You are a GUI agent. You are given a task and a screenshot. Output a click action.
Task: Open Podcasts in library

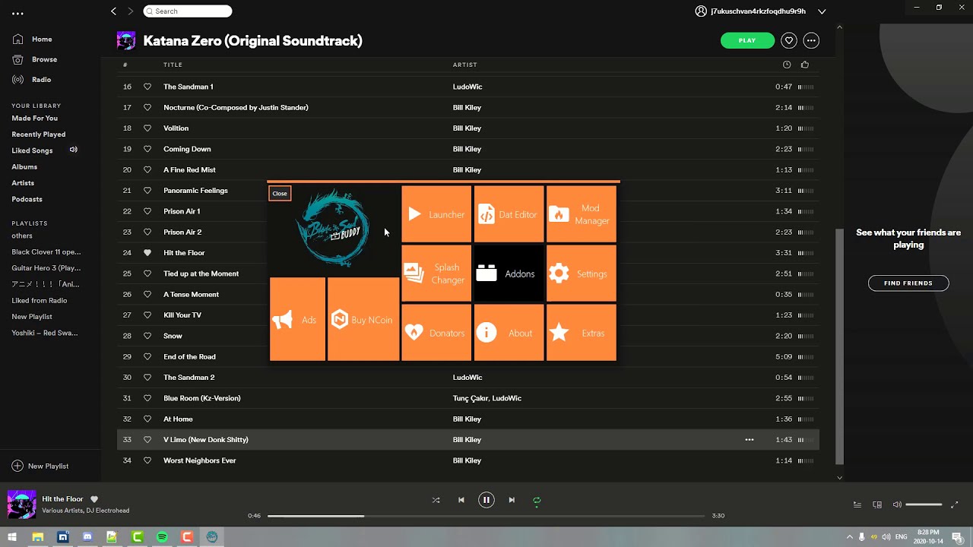pyautogui.click(x=27, y=199)
